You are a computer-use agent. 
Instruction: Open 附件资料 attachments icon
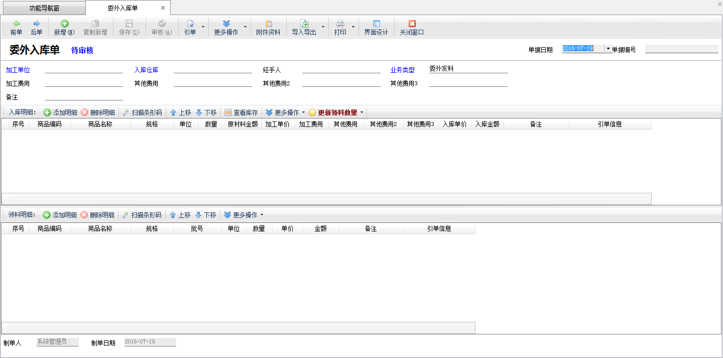point(268,24)
